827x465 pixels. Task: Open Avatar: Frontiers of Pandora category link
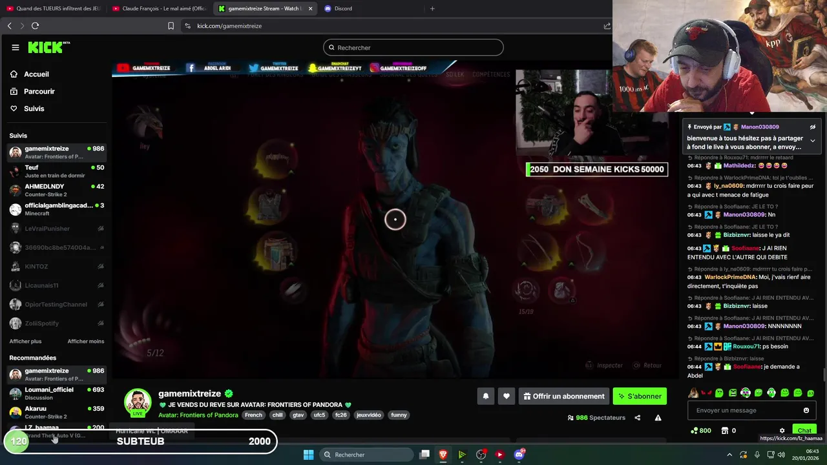[198, 415]
